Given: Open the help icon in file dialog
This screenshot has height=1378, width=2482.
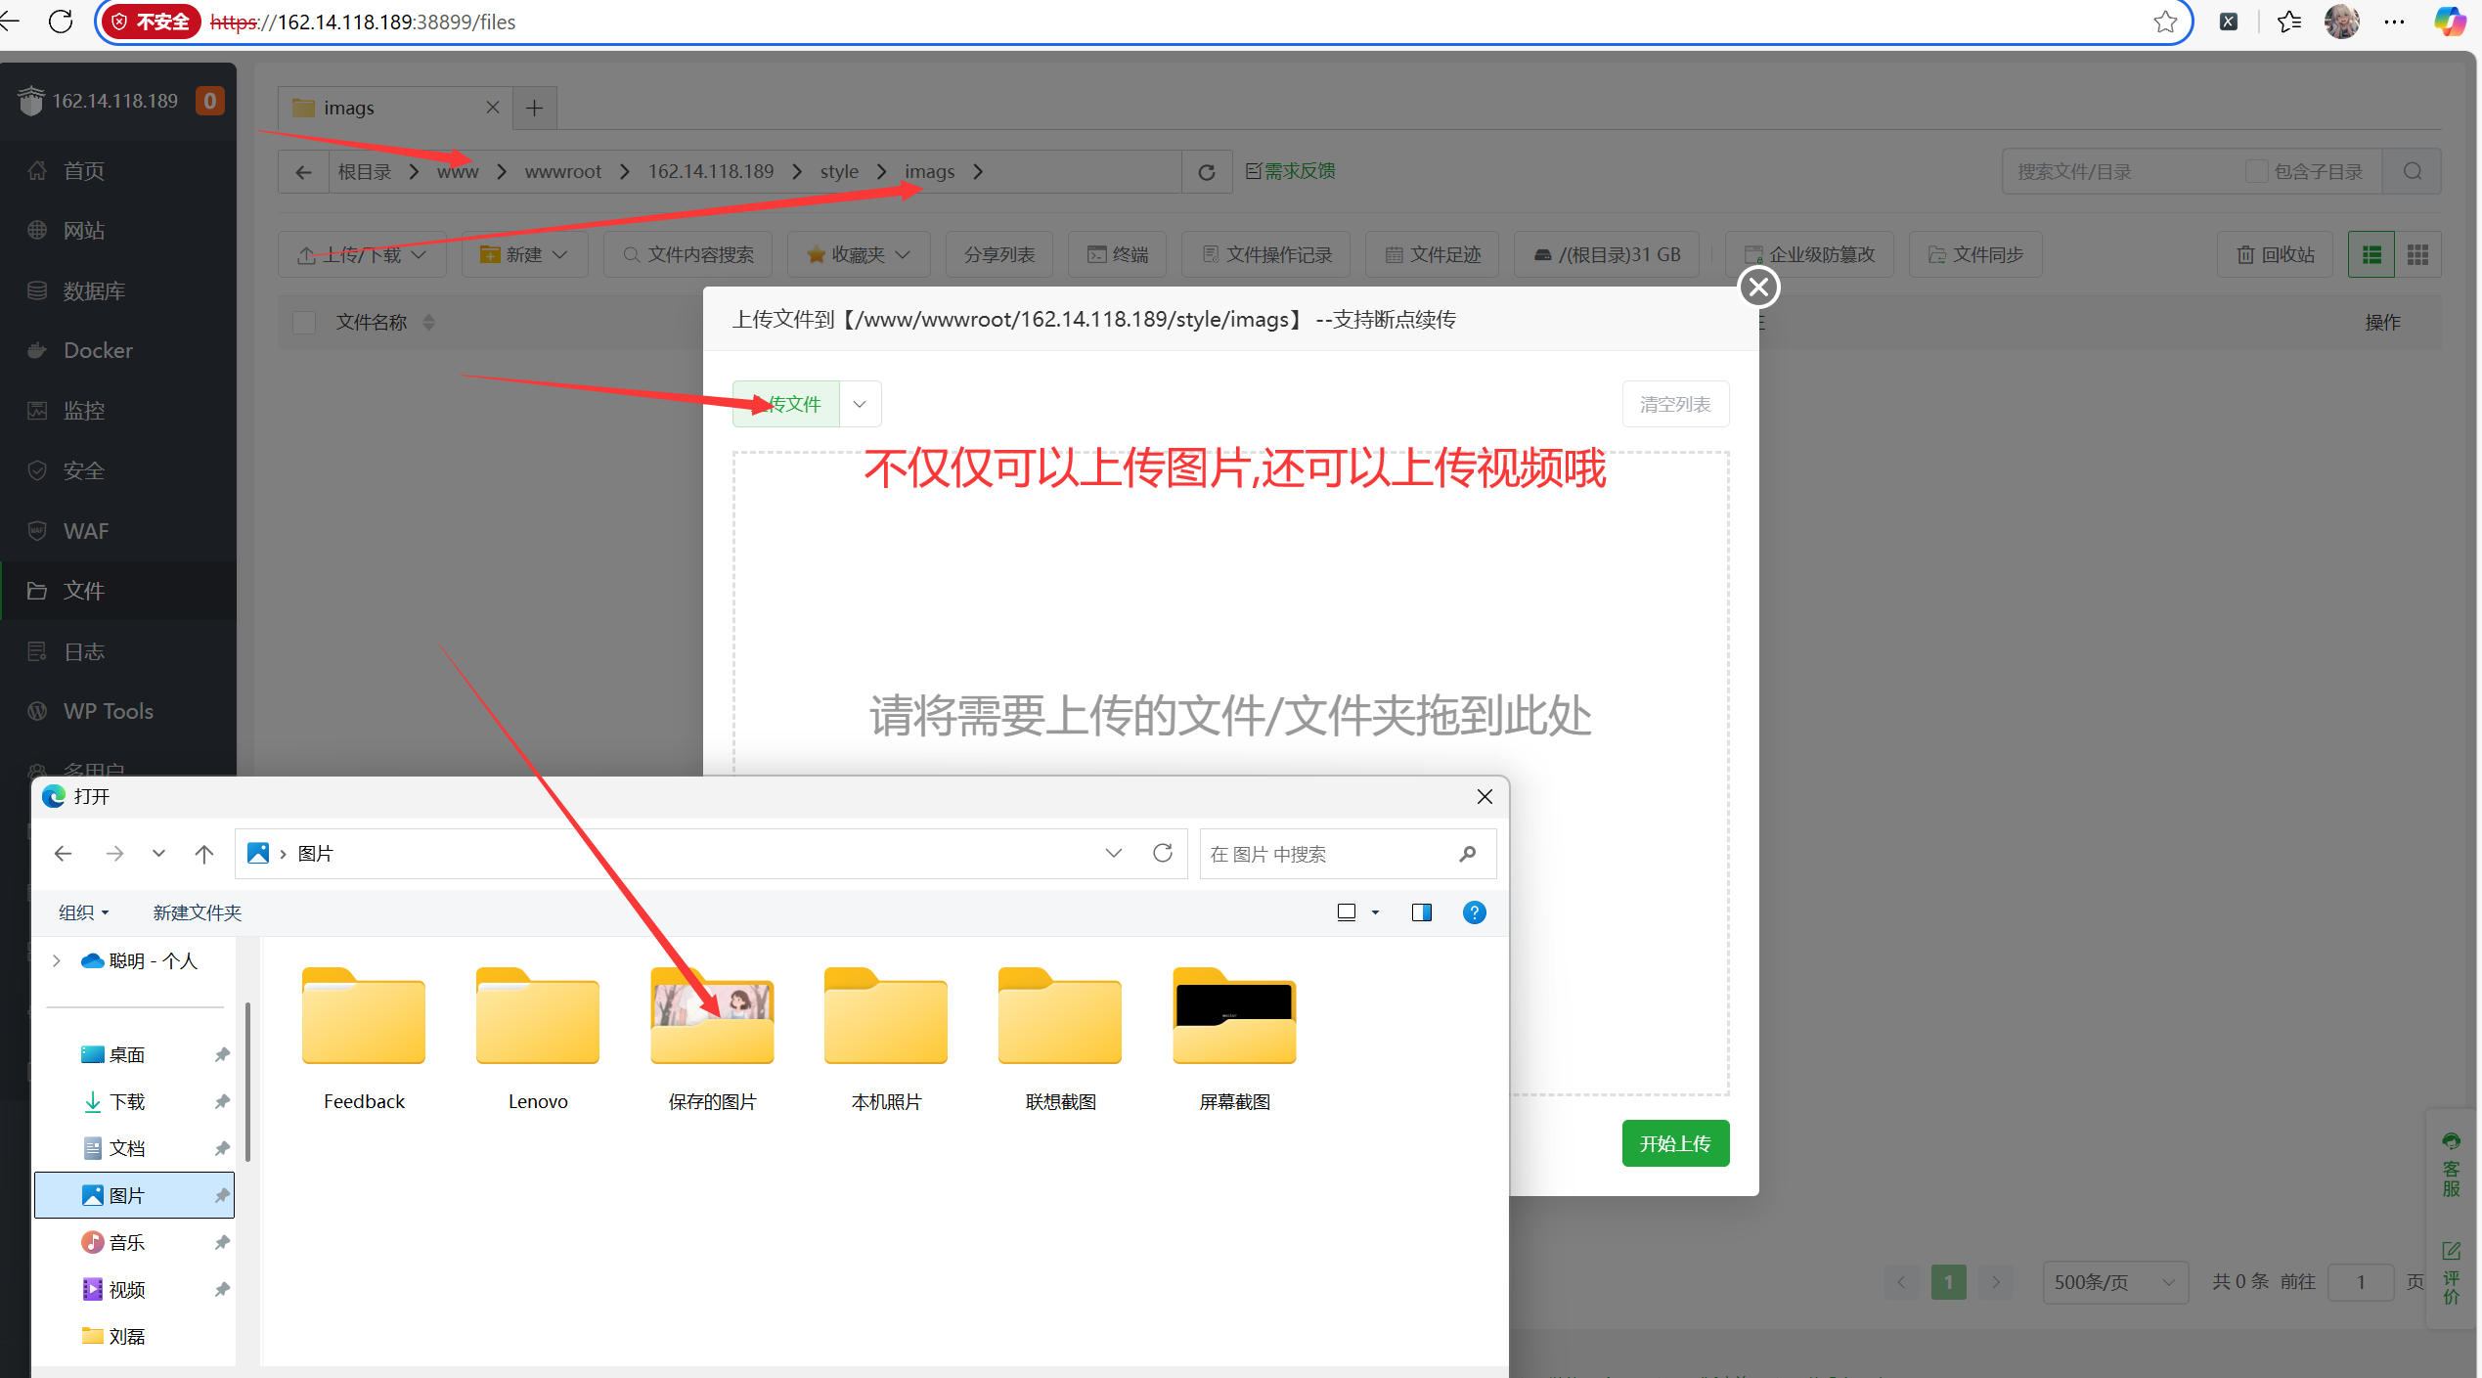Looking at the screenshot, I should coord(1474,912).
